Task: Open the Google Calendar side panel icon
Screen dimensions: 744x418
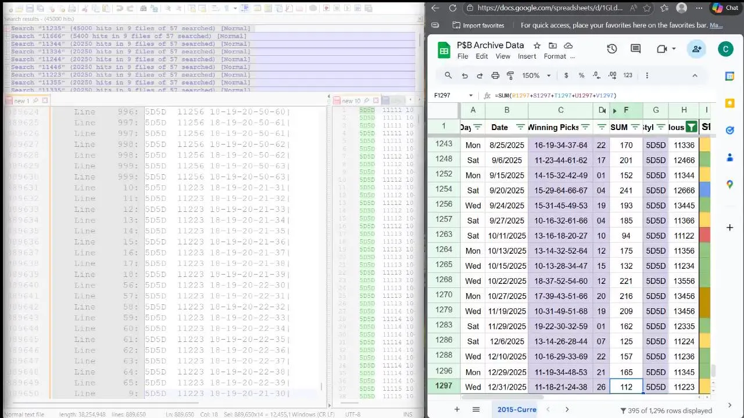Action: click(729, 76)
